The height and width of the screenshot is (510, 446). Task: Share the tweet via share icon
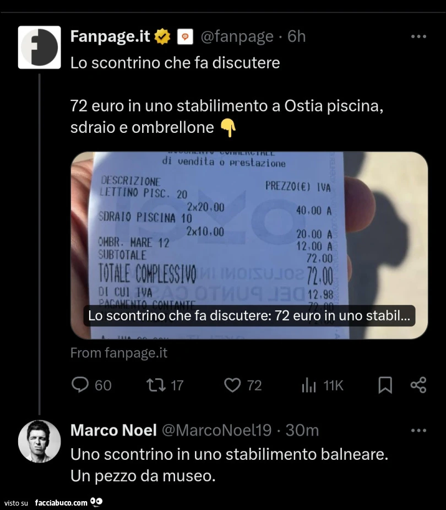[418, 385]
